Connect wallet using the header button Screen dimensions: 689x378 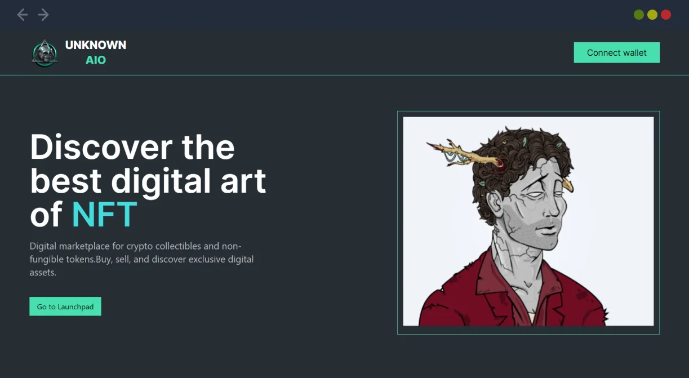click(x=616, y=52)
